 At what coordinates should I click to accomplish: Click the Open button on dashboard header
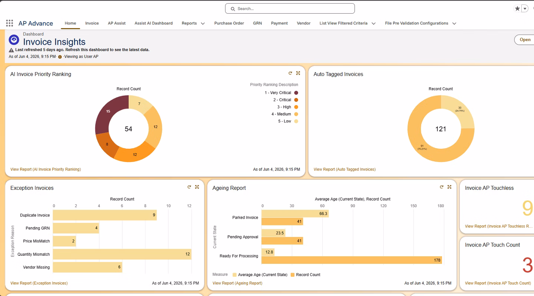pos(524,40)
